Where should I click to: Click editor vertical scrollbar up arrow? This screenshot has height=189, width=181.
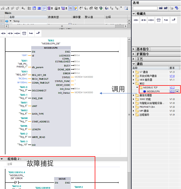pos(129,39)
